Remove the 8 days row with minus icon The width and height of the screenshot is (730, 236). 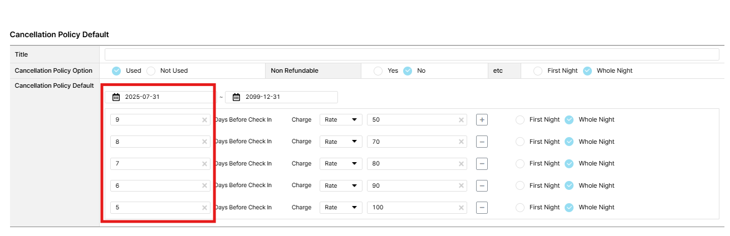tap(482, 142)
